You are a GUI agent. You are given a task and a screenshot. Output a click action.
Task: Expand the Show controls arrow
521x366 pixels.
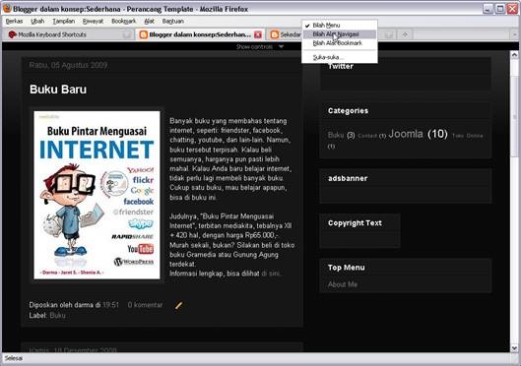tap(281, 47)
